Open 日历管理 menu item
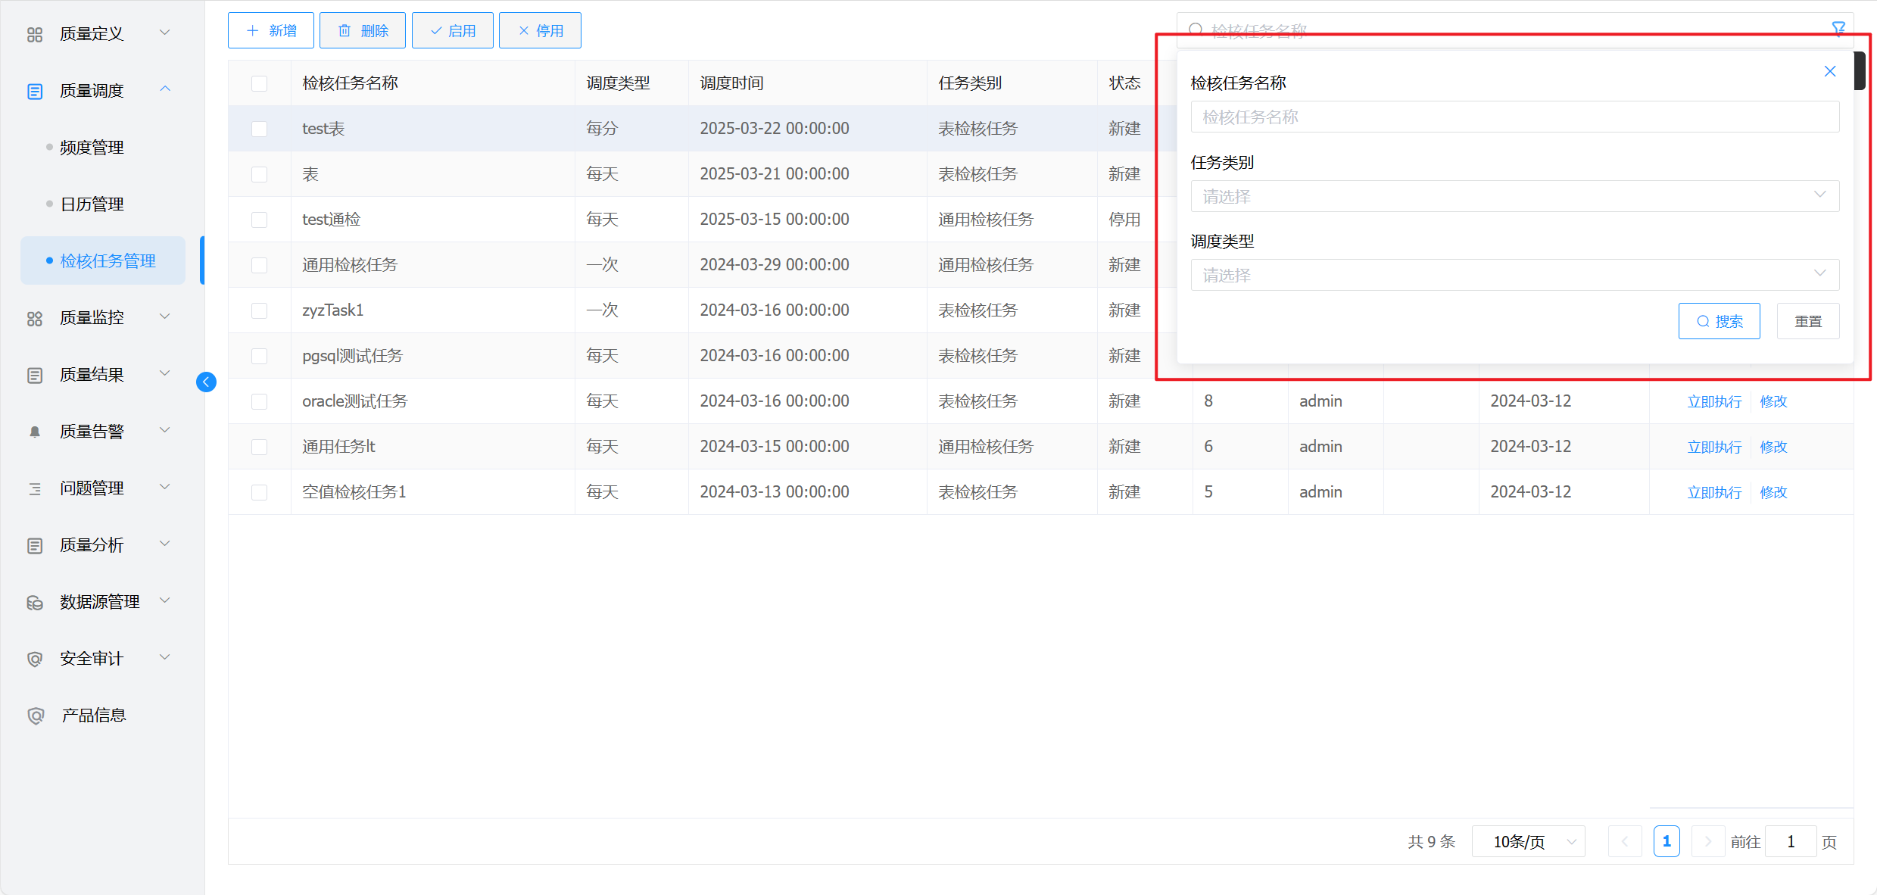 (x=92, y=204)
